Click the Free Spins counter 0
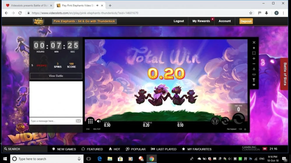The image size is (291, 163). click(x=239, y=109)
